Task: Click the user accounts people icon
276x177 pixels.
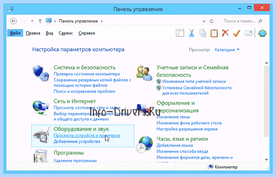Action: click(x=144, y=73)
